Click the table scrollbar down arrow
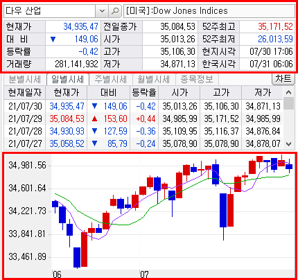This screenshot has width=298, height=280. click(288, 144)
